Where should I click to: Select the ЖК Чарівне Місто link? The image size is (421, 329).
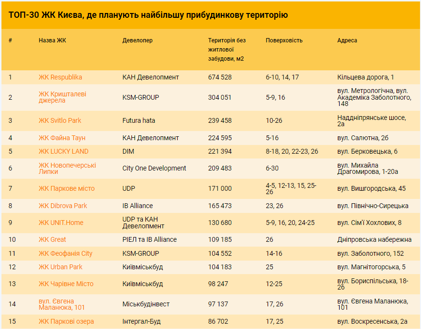66,284
